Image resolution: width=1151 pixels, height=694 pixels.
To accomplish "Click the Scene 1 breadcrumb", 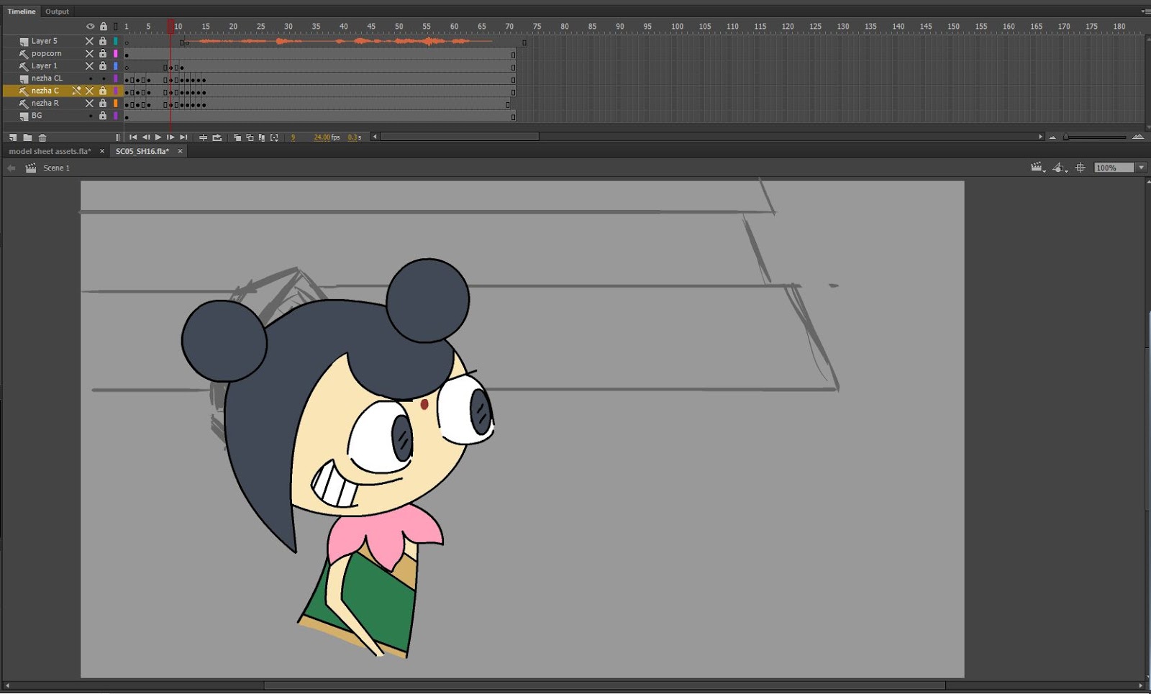I will (56, 168).
